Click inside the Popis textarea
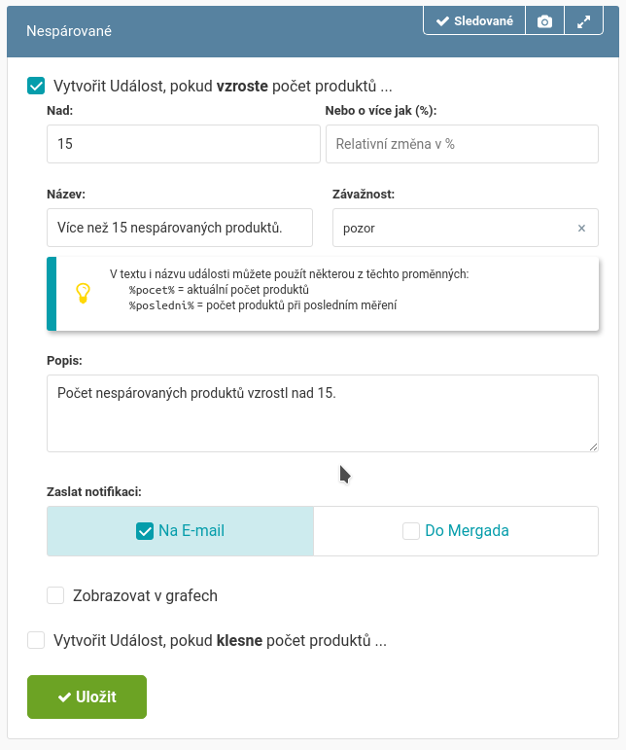The height and width of the screenshot is (750, 626). coord(323,413)
